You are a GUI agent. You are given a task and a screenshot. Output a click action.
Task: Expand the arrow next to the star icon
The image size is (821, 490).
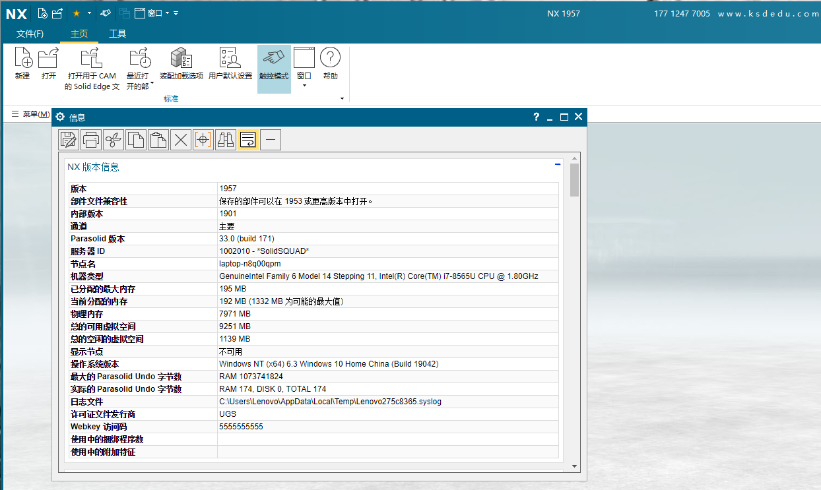coord(89,13)
